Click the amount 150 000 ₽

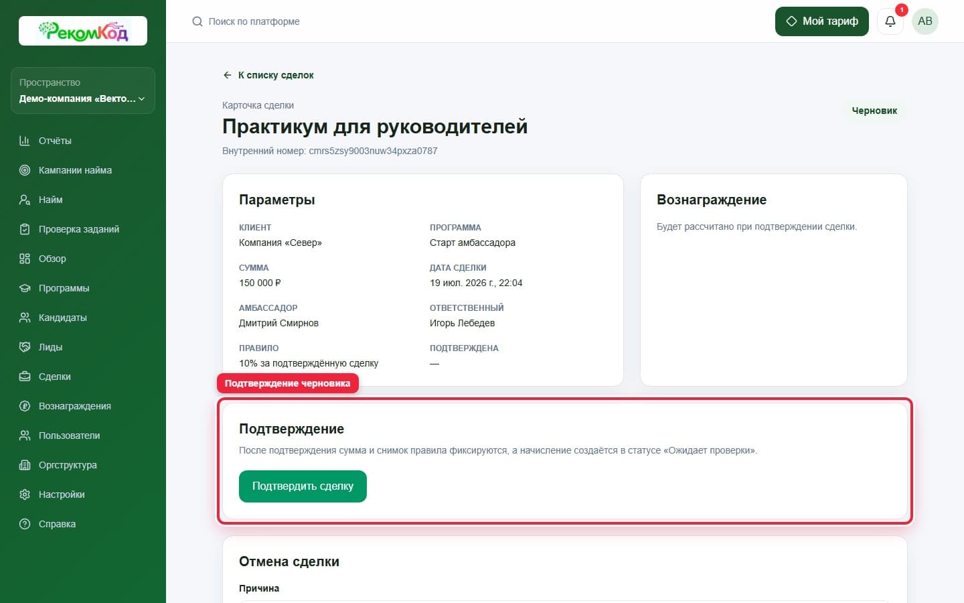260,283
